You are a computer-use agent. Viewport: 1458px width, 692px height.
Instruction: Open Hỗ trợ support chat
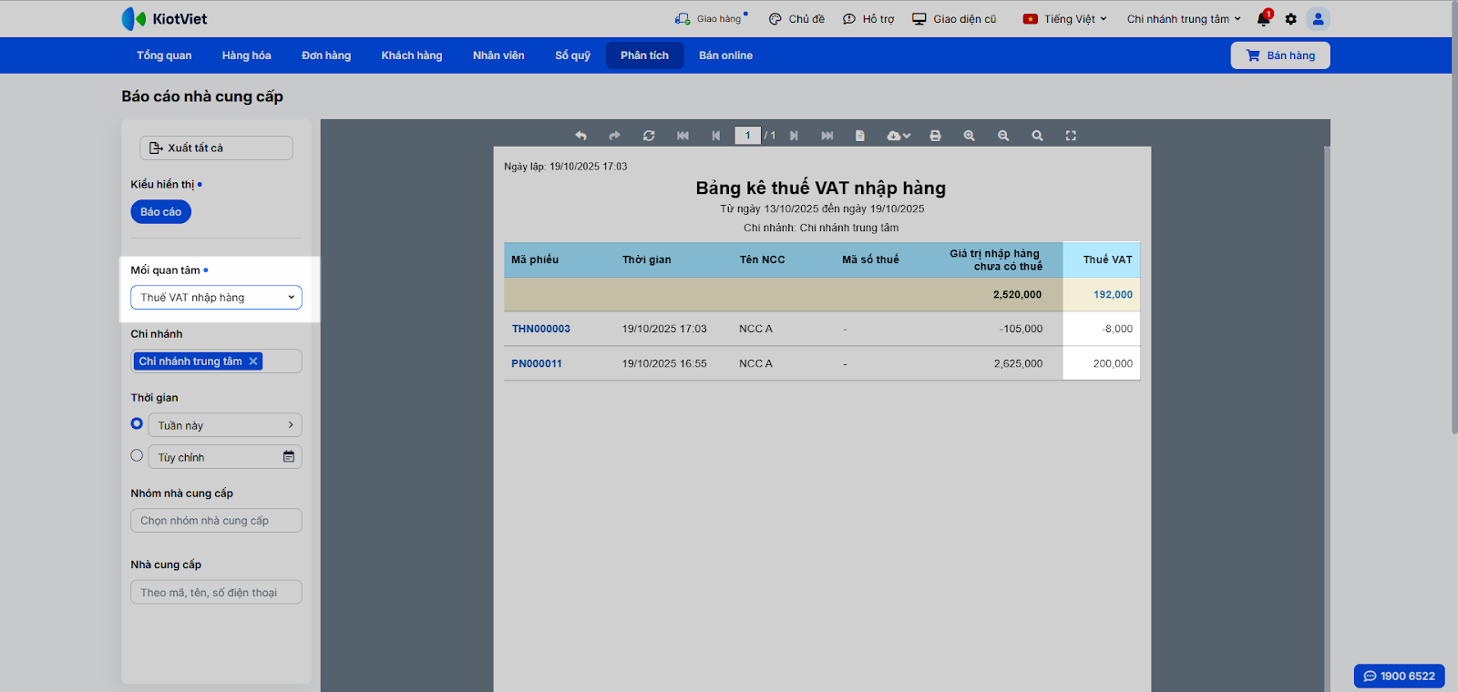point(868,19)
